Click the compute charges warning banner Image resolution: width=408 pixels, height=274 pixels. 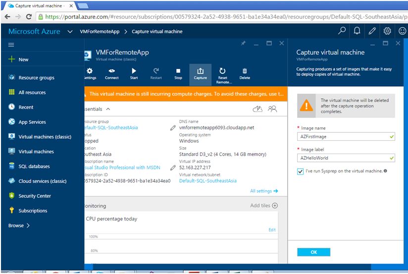pyautogui.click(x=186, y=94)
